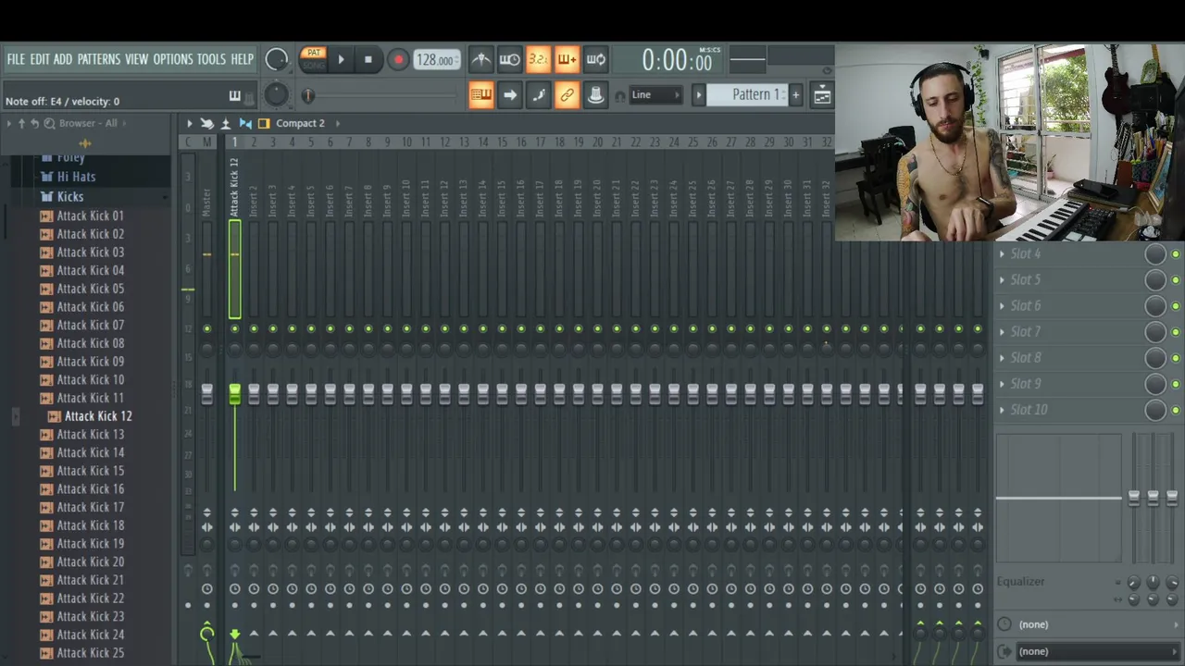
Task: Click the clock icon beside input (none)
Action: tap(1004, 624)
